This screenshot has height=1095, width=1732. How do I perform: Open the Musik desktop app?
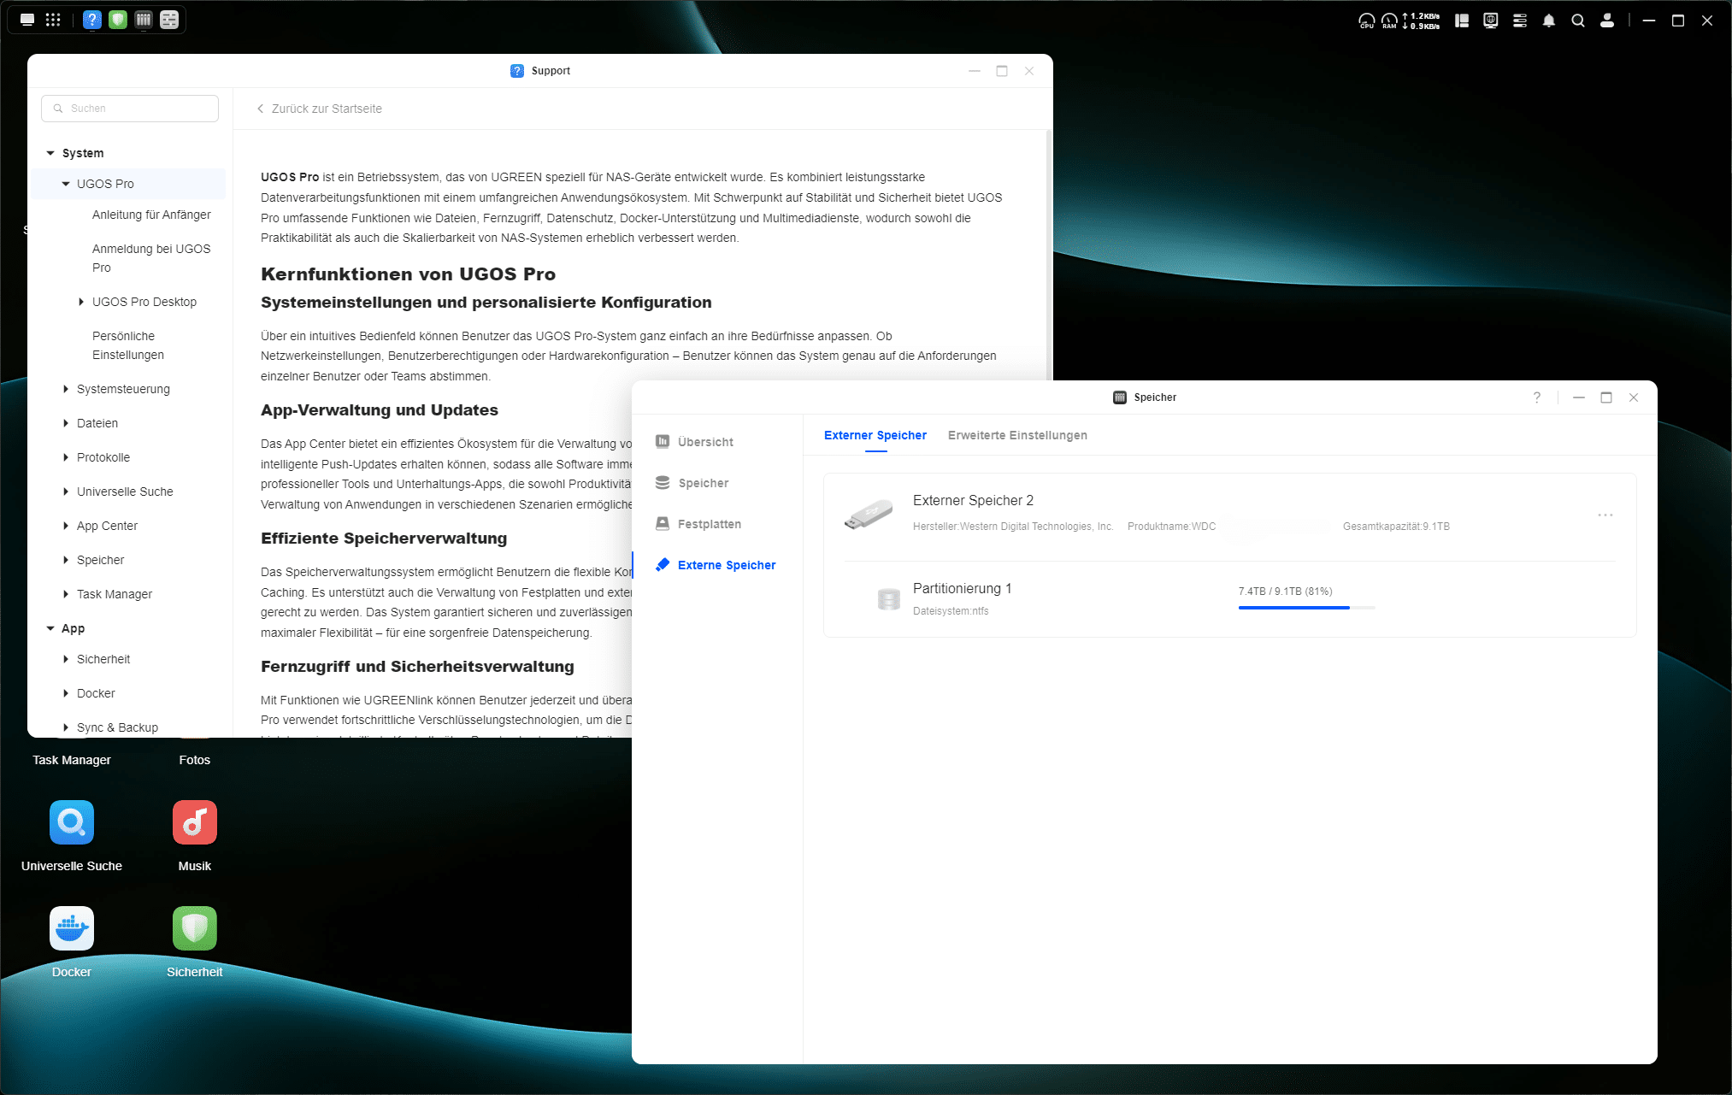click(x=195, y=822)
